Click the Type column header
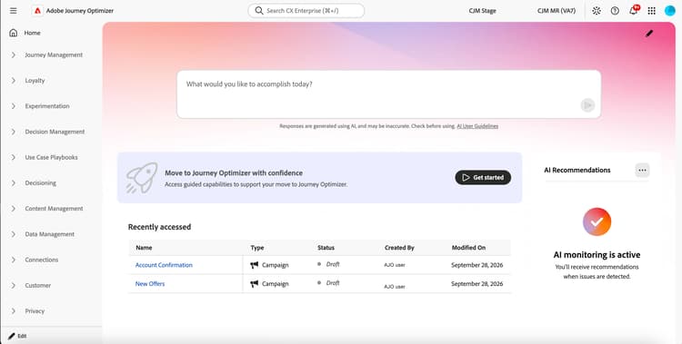 coord(257,248)
